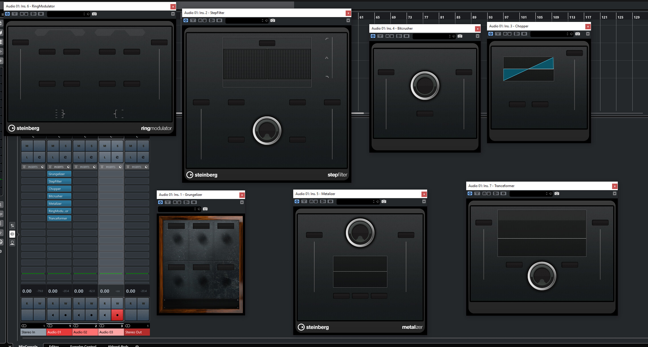Open Tranceformer preset selector field

tap(527, 194)
